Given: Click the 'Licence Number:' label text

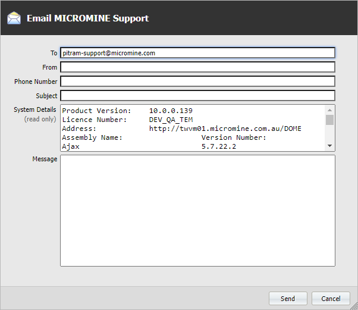Looking at the screenshot, I should [x=95, y=120].
